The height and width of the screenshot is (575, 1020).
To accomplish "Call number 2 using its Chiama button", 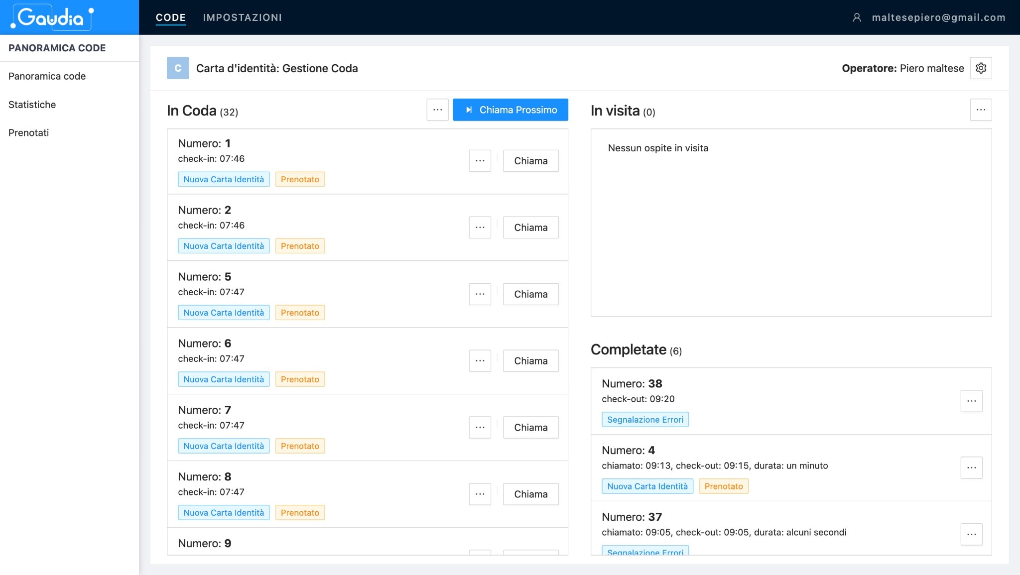I will 531,227.
